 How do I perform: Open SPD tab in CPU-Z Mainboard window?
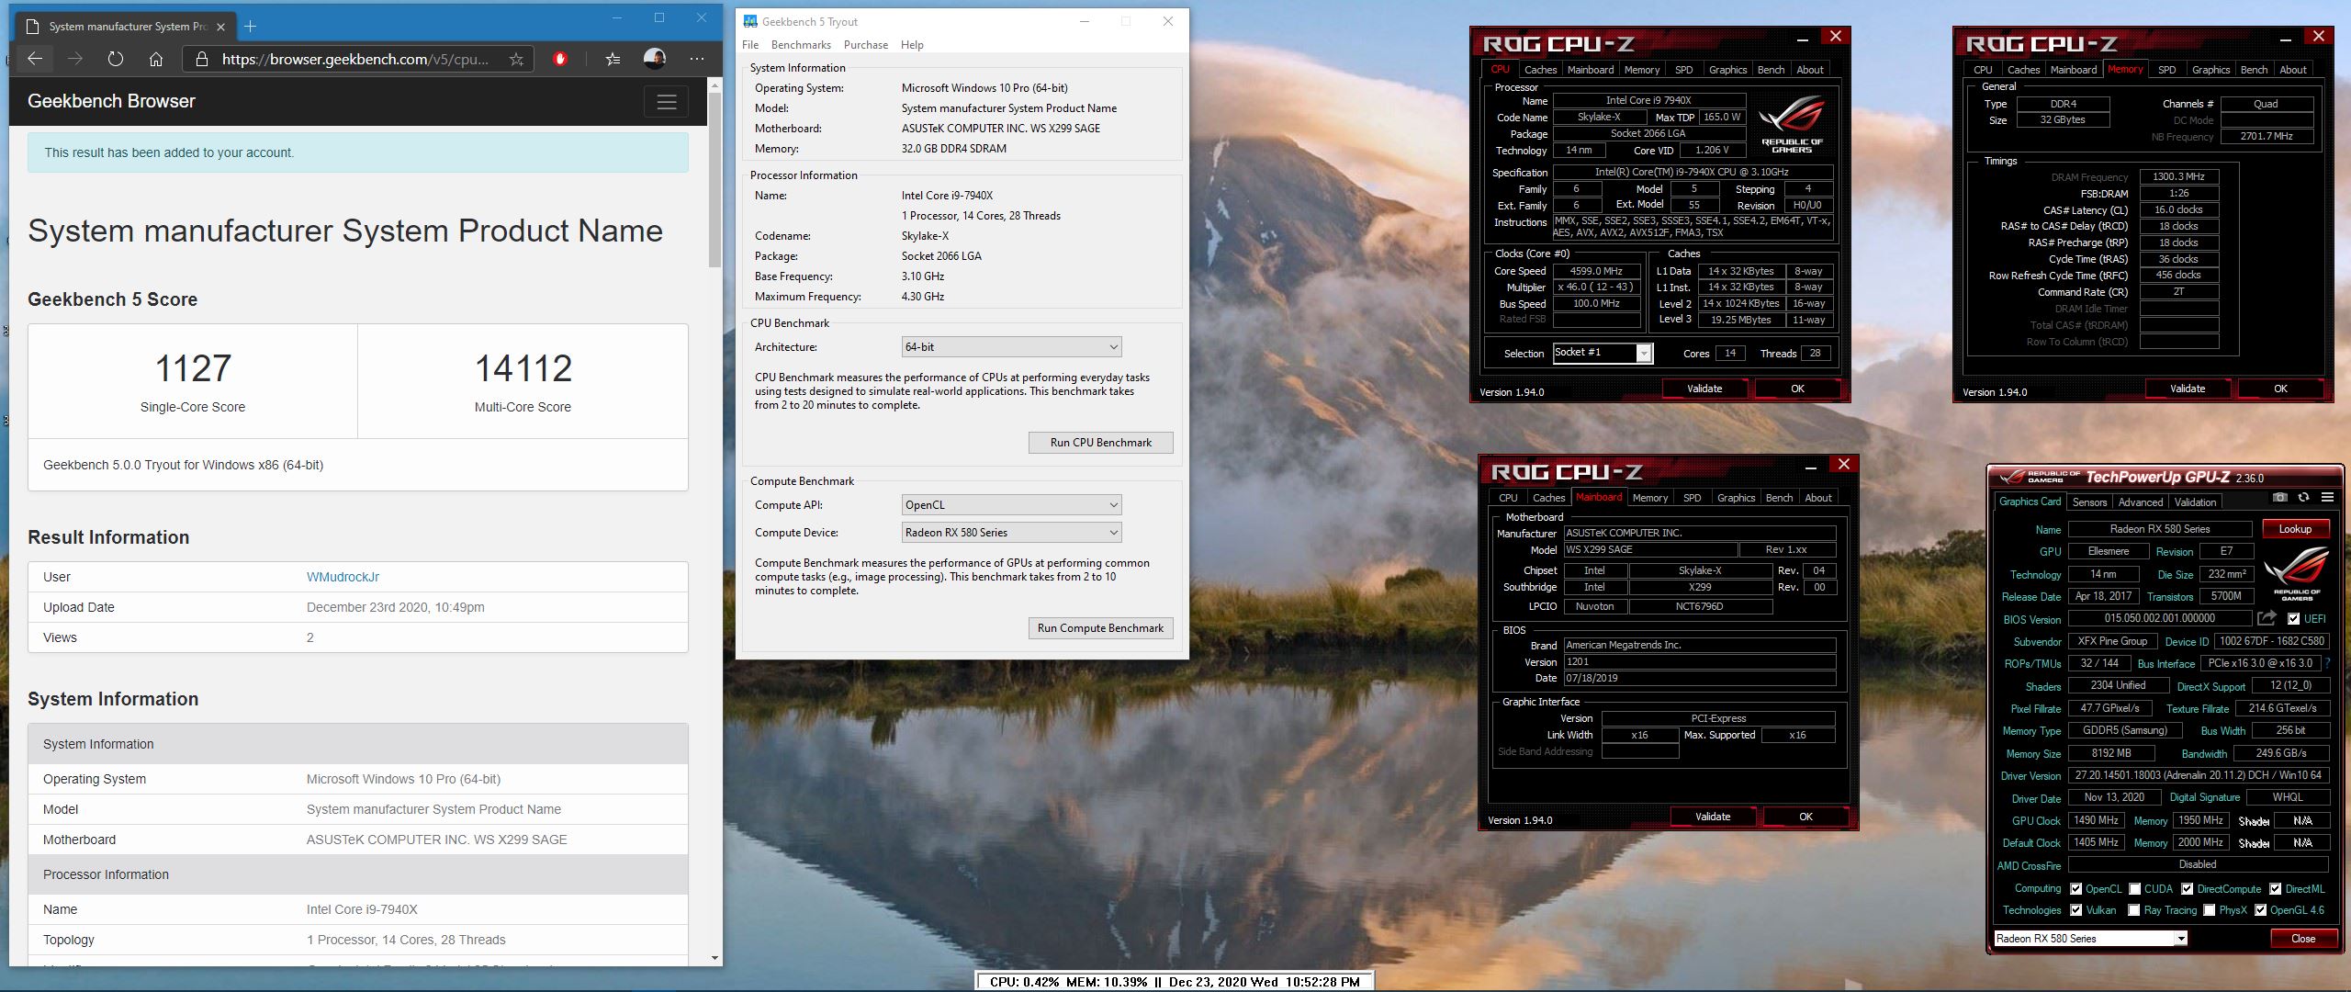(1692, 498)
